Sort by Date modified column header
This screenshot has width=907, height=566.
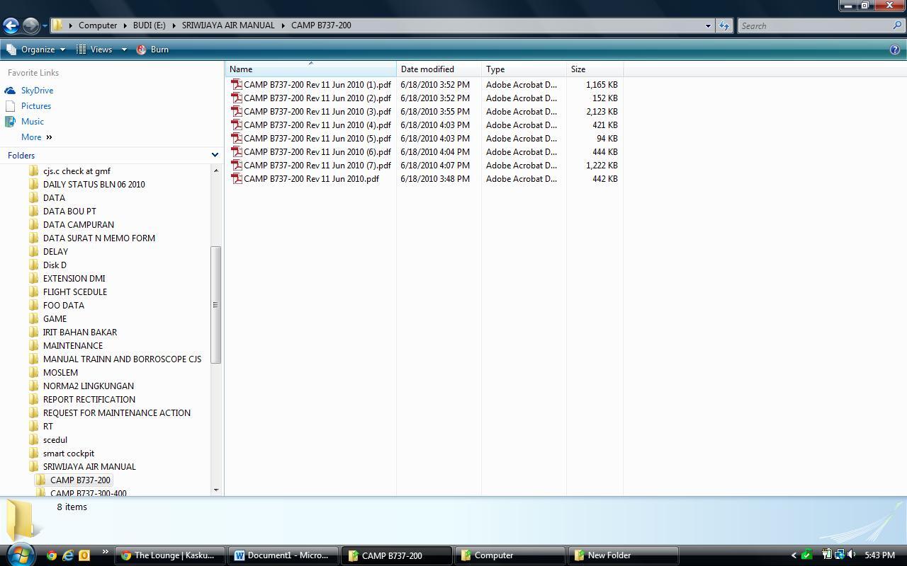click(439, 69)
